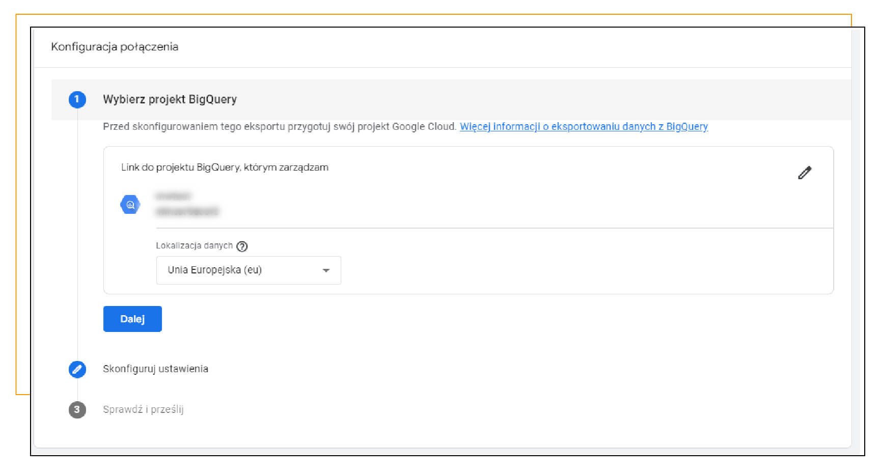
Task: Click the Konfiguracja połączenia title
Action: click(115, 47)
